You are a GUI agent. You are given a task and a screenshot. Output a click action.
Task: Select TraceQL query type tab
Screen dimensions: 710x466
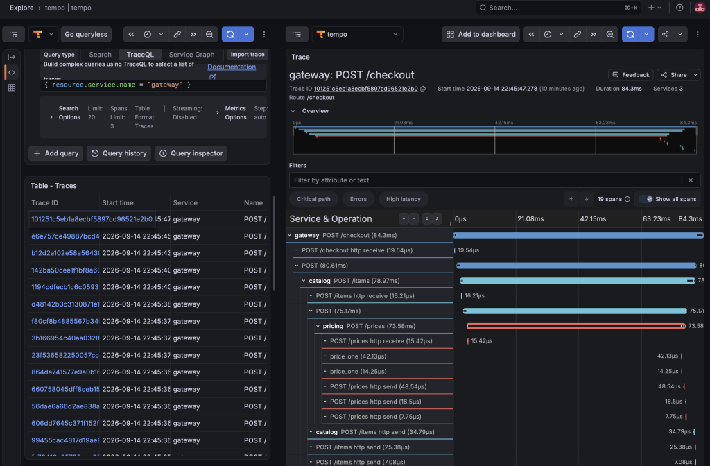[x=140, y=54]
